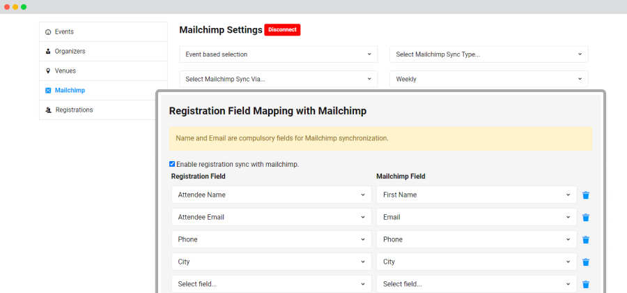Image resolution: width=627 pixels, height=293 pixels.
Task: Expand Select Mailchimp Sync Type dropdown
Action: [488, 54]
